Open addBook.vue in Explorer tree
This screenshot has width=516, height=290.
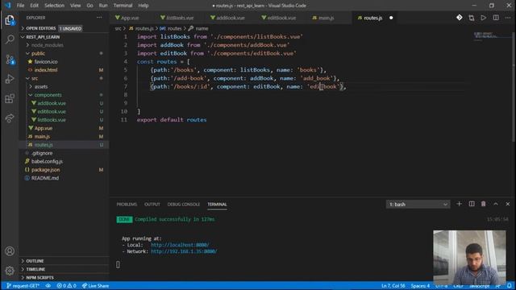(x=52, y=103)
